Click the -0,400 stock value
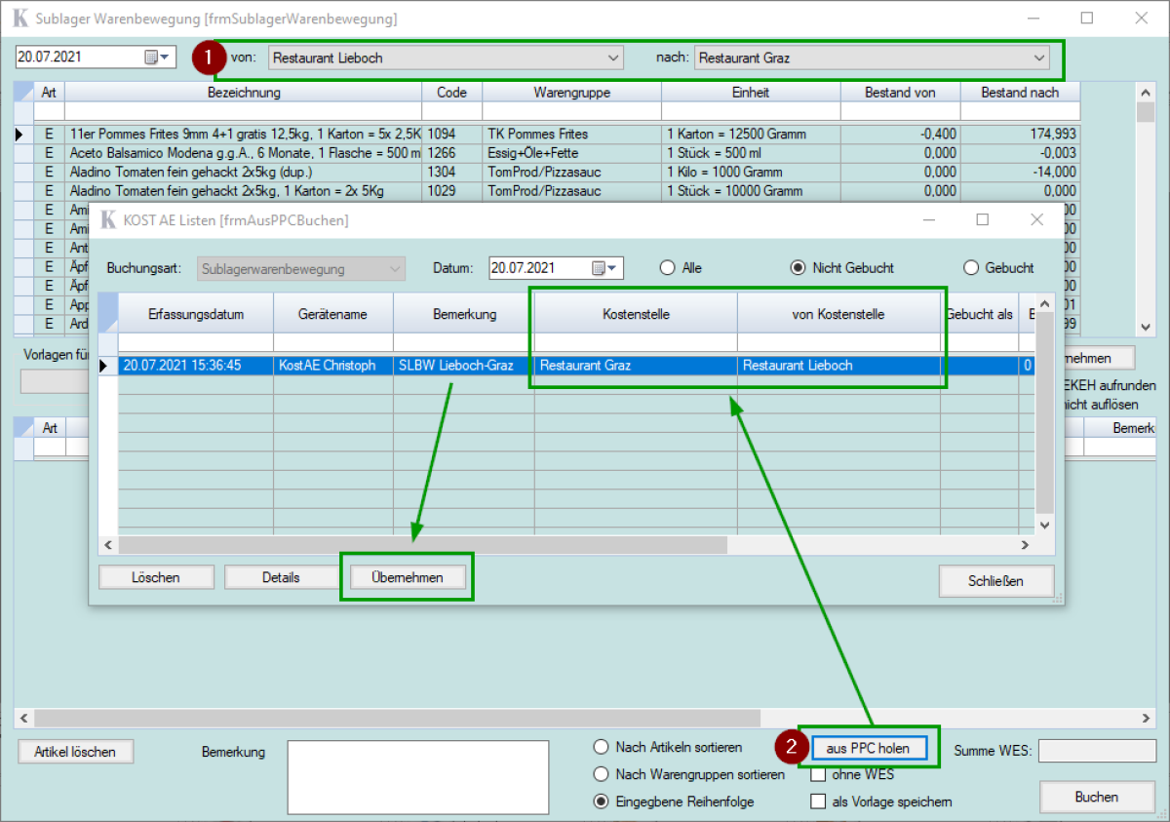Screen dimensions: 1170x822 click(901, 134)
